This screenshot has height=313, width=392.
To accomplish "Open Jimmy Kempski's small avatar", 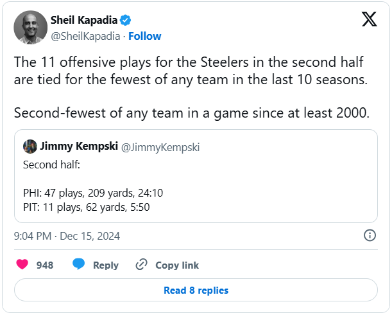I will click(x=30, y=147).
